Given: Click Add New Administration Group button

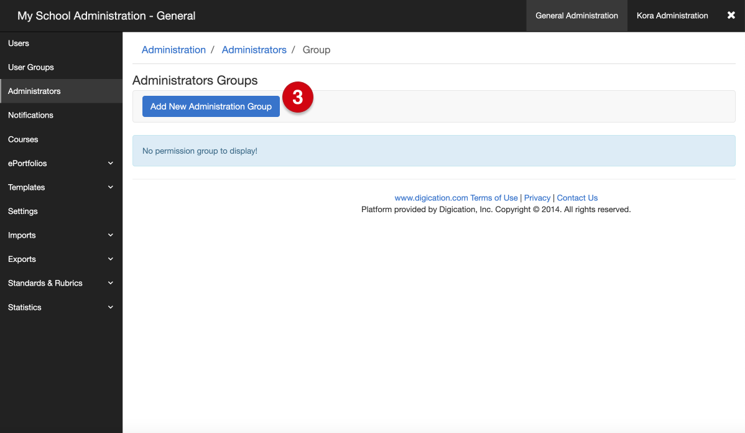Looking at the screenshot, I should pyautogui.click(x=211, y=106).
